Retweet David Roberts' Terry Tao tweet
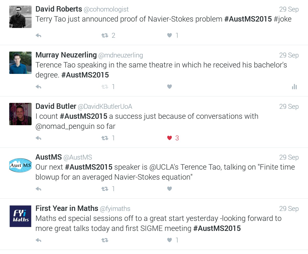This screenshot has height=254, width=308. coord(105,35)
